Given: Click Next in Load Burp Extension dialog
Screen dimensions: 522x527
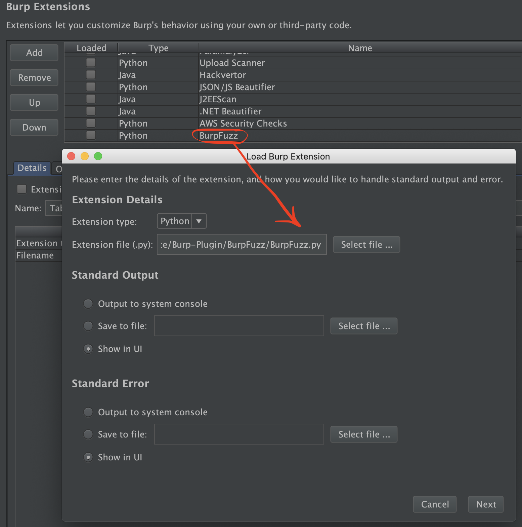Looking at the screenshot, I should [486, 504].
